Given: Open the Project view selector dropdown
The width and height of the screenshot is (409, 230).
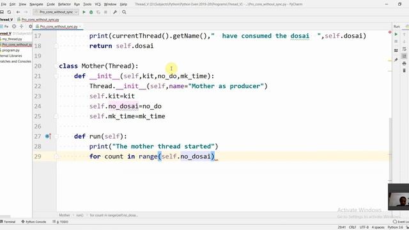Looking at the screenshot, I should pos(4,26).
